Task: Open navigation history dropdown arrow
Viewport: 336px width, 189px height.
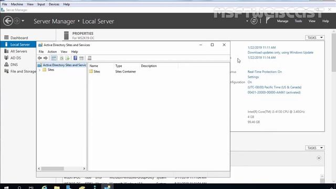Action: pyautogui.click(x=23, y=21)
